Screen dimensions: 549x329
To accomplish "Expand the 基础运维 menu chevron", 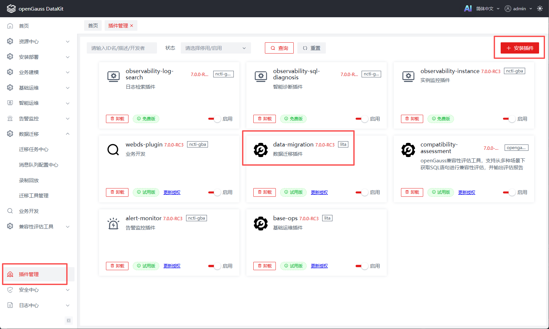I will tap(68, 88).
